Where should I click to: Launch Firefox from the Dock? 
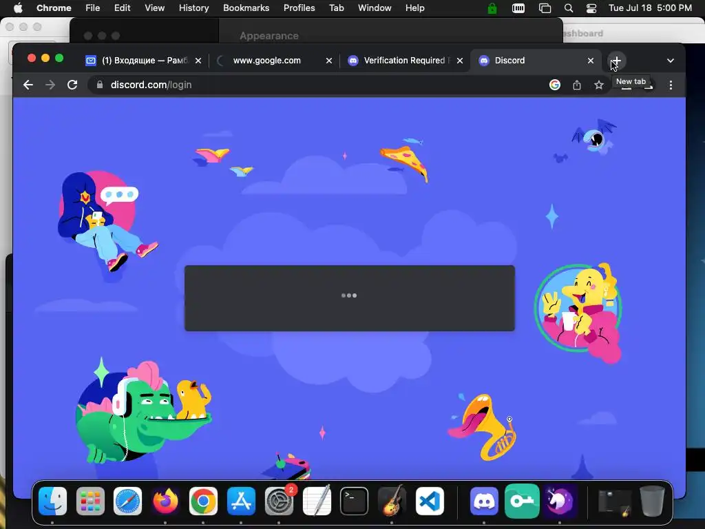coord(165,501)
